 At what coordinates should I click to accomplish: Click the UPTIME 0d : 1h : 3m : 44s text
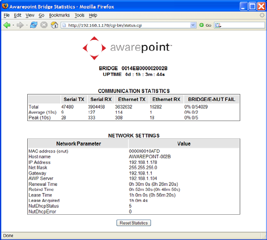134,74
